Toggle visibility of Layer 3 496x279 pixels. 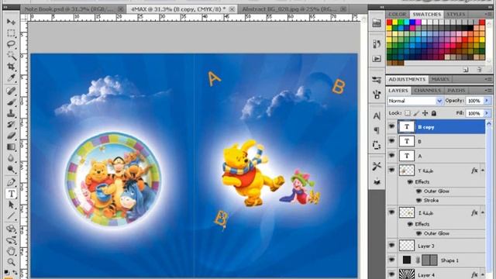tap(391, 246)
